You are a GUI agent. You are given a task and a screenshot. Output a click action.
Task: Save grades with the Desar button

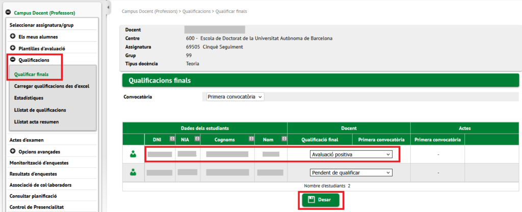(x=321, y=200)
